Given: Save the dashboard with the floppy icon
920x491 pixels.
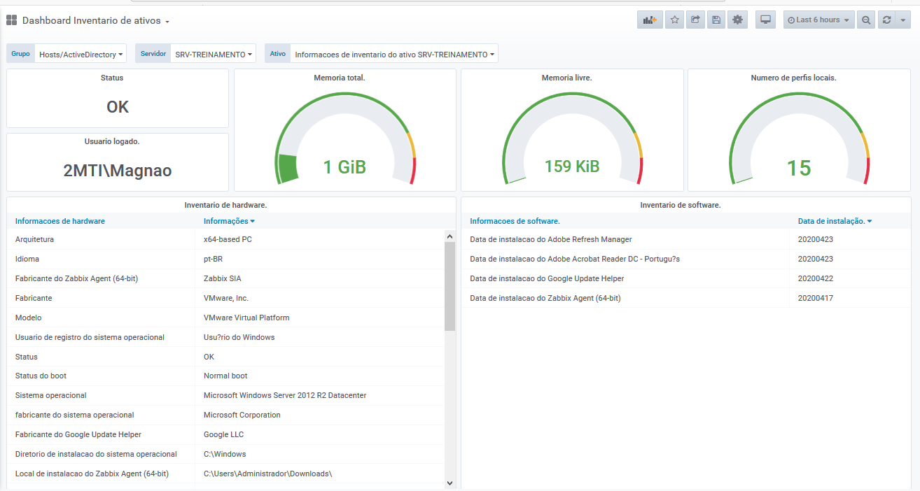Looking at the screenshot, I should (716, 20).
